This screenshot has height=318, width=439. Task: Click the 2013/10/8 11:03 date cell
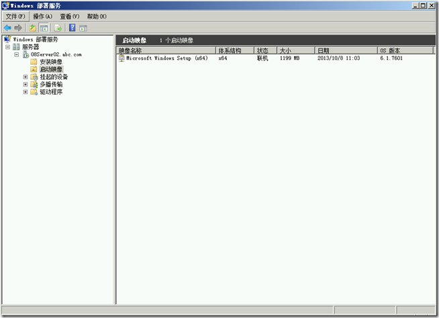338,58
